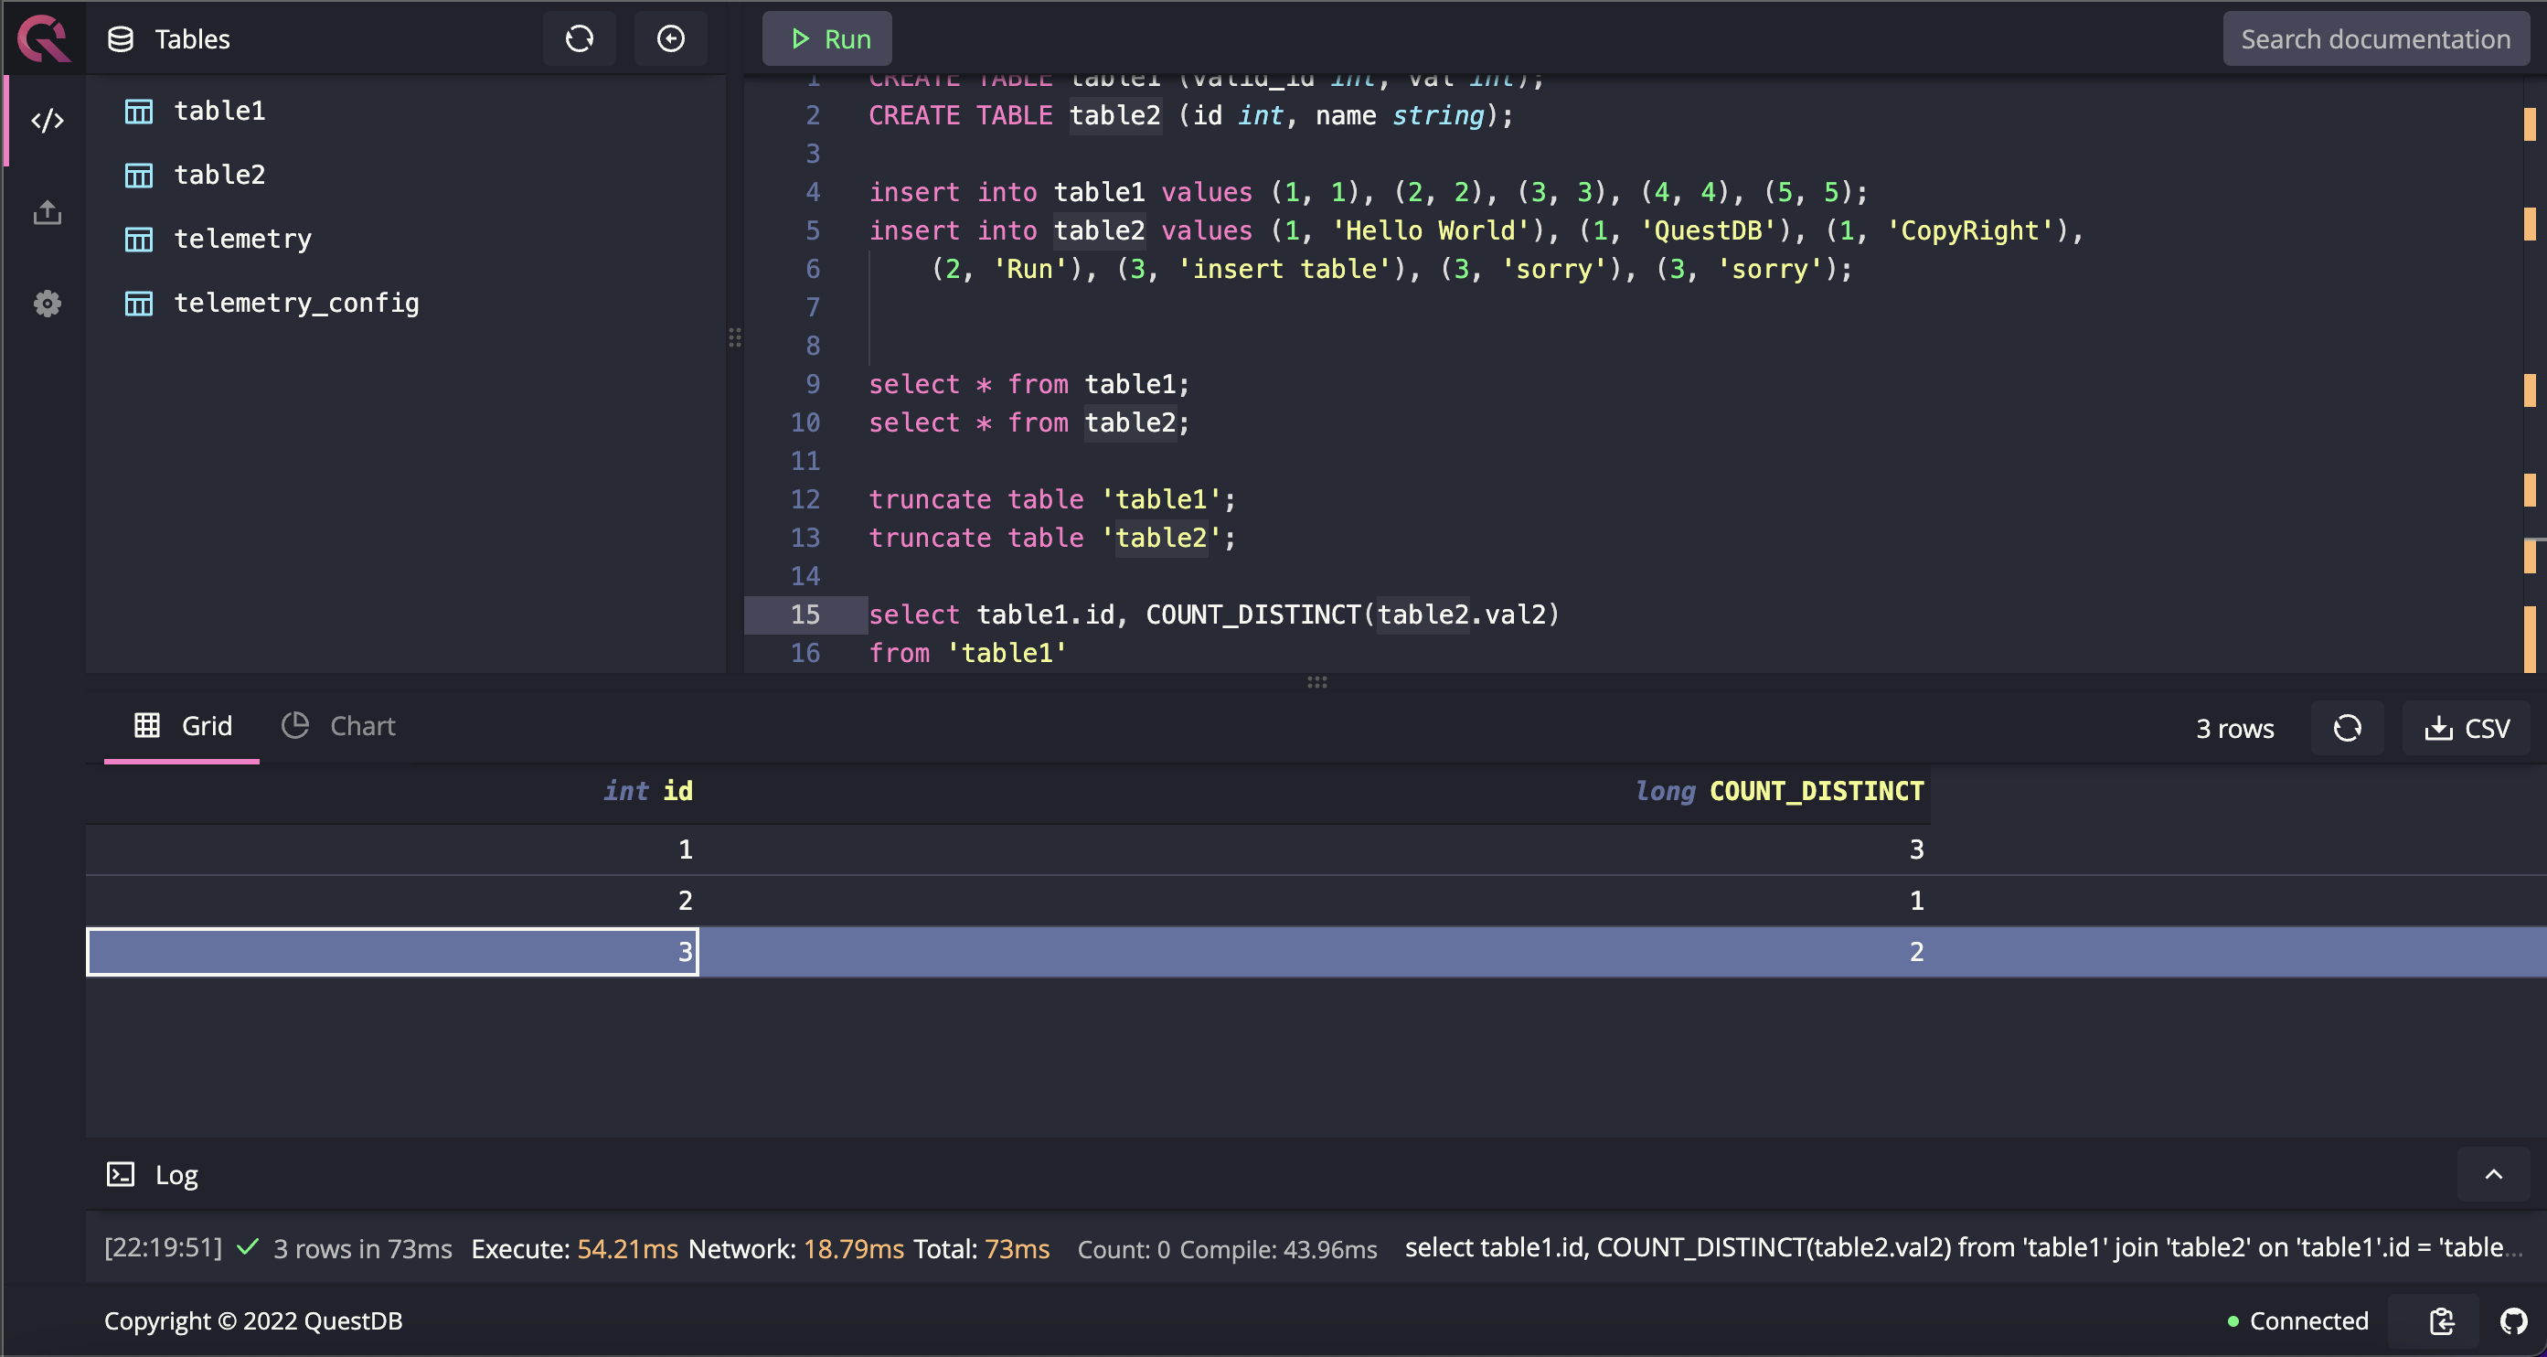The height and width of the screenshot is (1357, 2547).
Task: Refresh the Tables list
Action: click(x=579, y=38)
